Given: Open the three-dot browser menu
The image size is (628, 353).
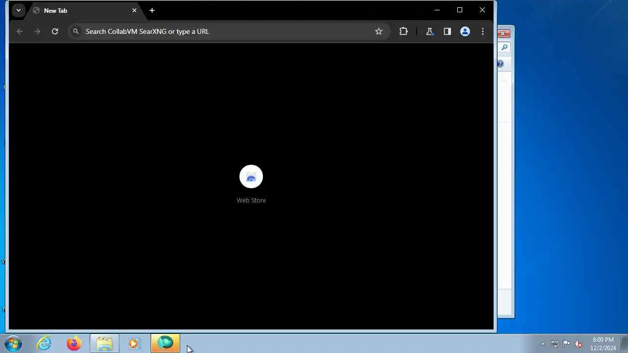Looking at the screenshot, I should pos(483,31).
